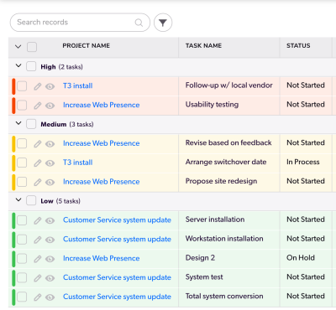The height and width of the screenshot is (310, 336).
Task: Collapse the Medium group chevron
Action: tap(18, 123)
